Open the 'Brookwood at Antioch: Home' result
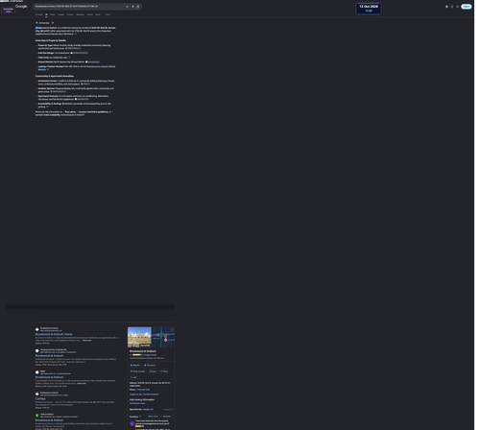 pyautogui.click(x=54, y=334)
